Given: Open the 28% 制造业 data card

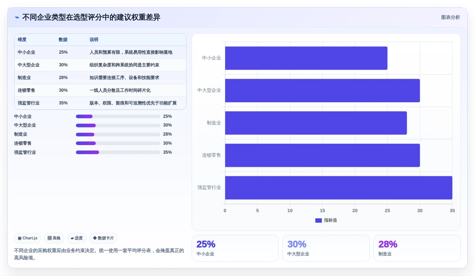Looking at the screenshot, I should (x=417, y=248).
